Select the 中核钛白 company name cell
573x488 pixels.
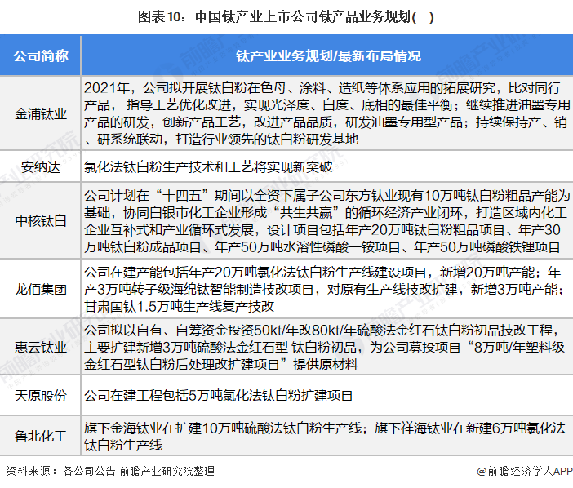click(41, 220)
